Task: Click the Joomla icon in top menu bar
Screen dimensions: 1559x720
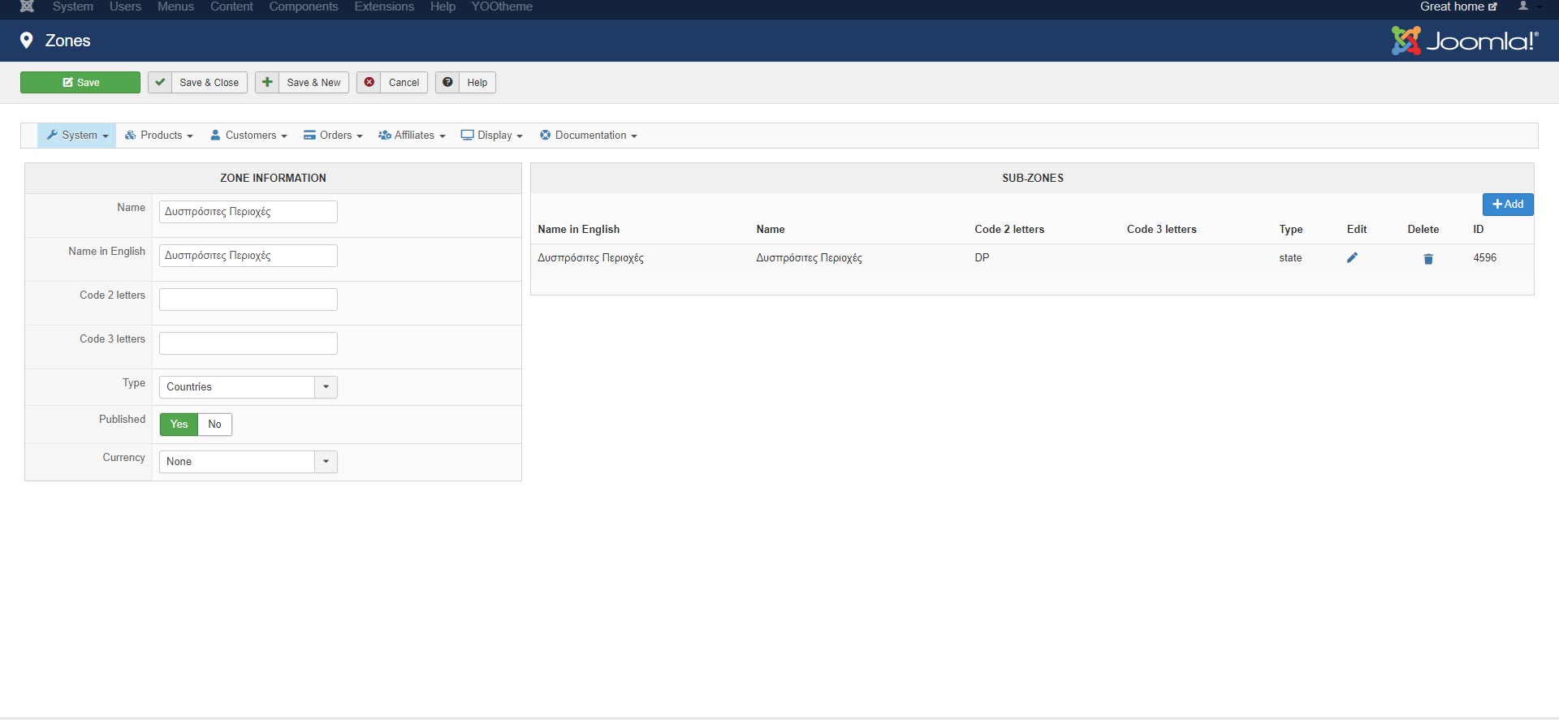Action: 27,6
